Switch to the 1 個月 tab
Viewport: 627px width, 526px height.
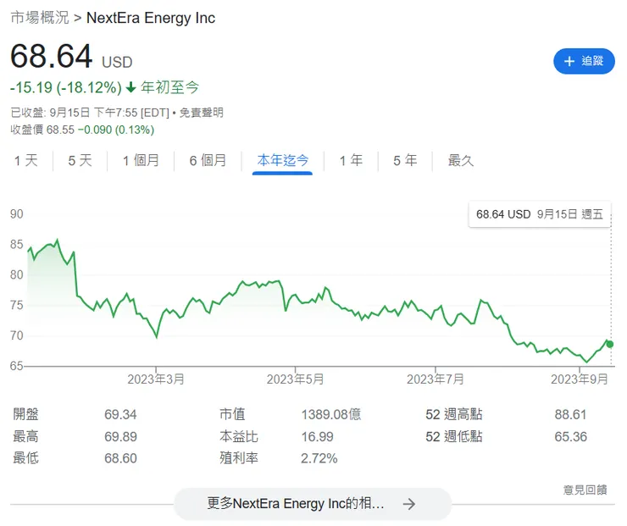point(141,161)
